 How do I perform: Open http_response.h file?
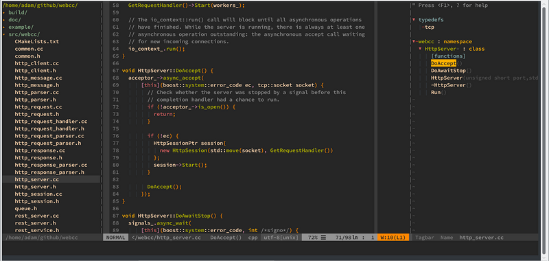pyautogui.click(x=38, y=158)
